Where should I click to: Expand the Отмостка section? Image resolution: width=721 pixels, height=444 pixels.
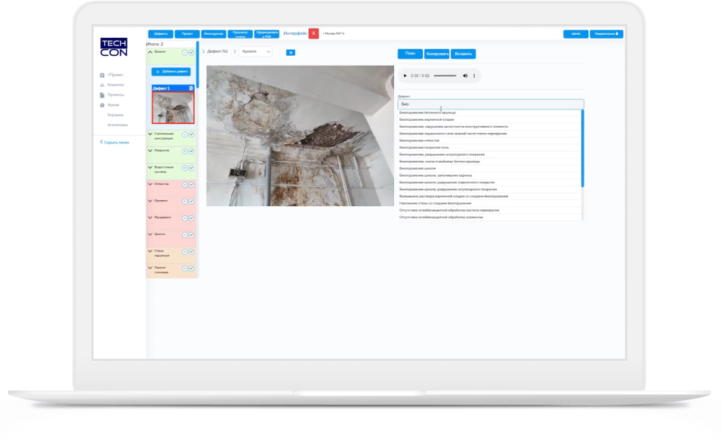click(150, 184)
